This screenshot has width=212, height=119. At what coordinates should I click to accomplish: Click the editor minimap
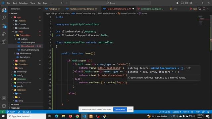[203, 20]
